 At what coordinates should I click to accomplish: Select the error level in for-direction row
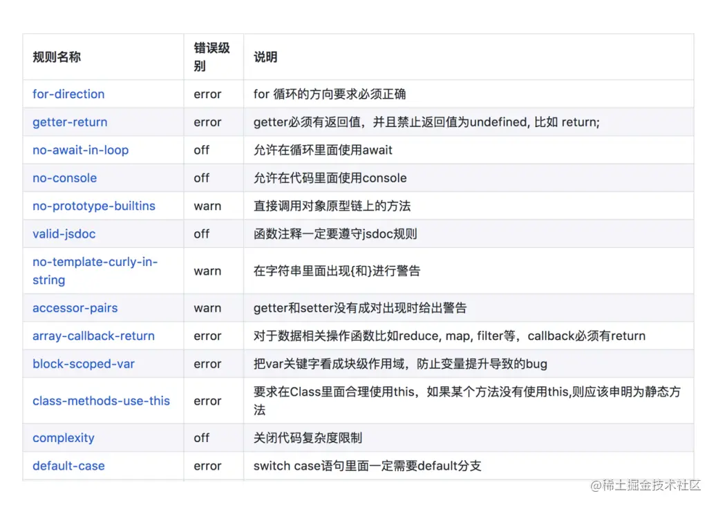click(x=207, y=94)
